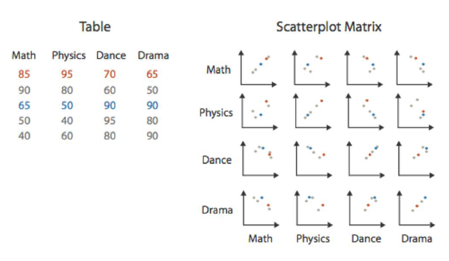Select the Dance row, Physics column scatterplot
This screenshot has height=261, width=449.
(313, 159)
